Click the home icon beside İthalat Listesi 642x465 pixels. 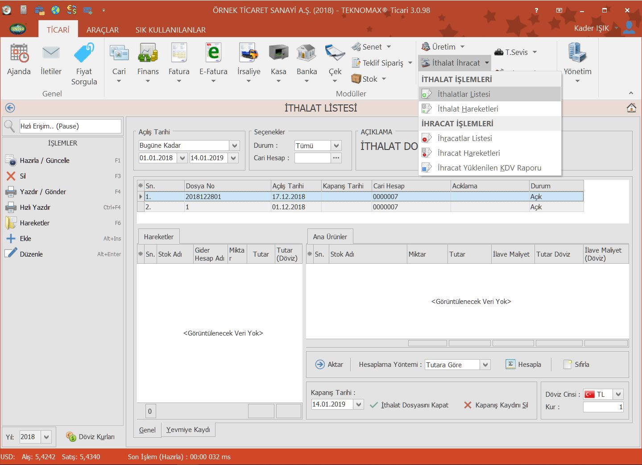[631, 108]
